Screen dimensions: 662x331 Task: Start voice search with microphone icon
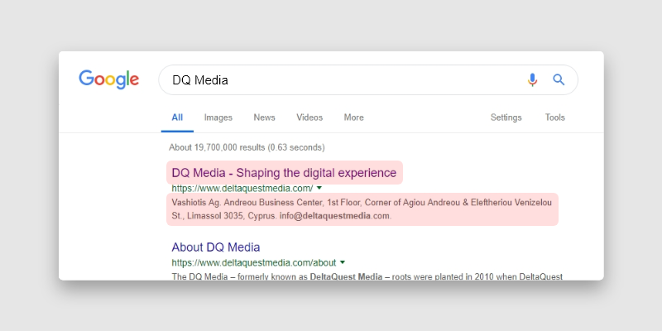pos(532,79)
